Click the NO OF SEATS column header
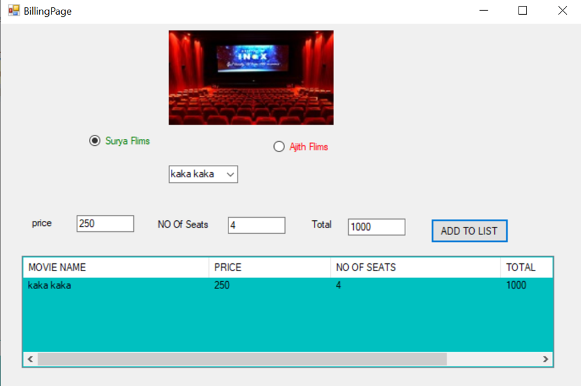The height and width of the screenshot is (386, 581). click(x=415, y=267)
